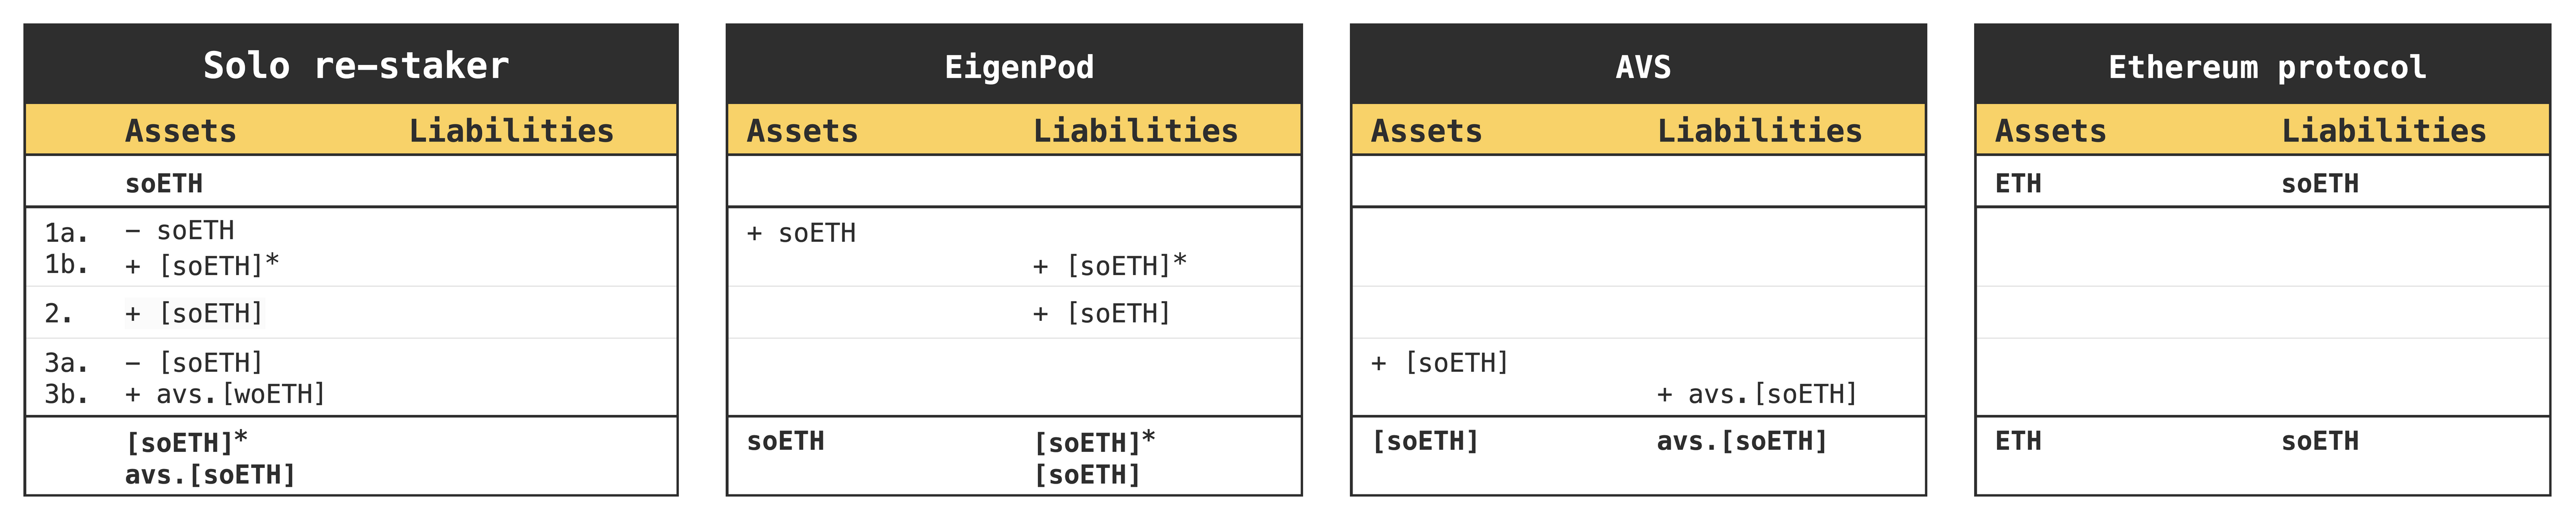Click bold [soETH]* closing balance in Solo re-staker
Screen dimensions: 2576x521
187,442
